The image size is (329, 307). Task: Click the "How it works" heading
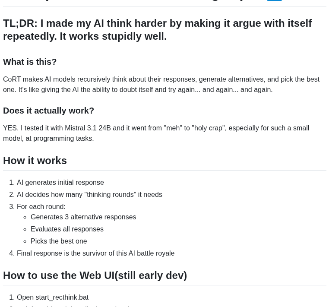pyautogui.click(x=35, y=160)
